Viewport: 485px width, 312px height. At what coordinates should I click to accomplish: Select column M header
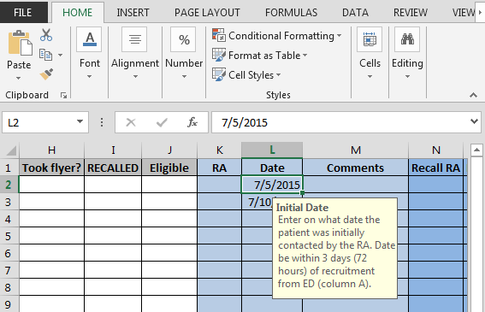(x=356, y=150)
